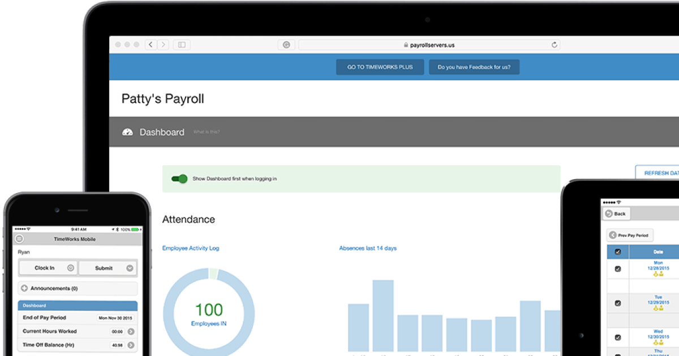Tap the punch icons under Mon 12/28/2015
The height and width of the screenshot is (356, 679).
[x=658, y=274]
